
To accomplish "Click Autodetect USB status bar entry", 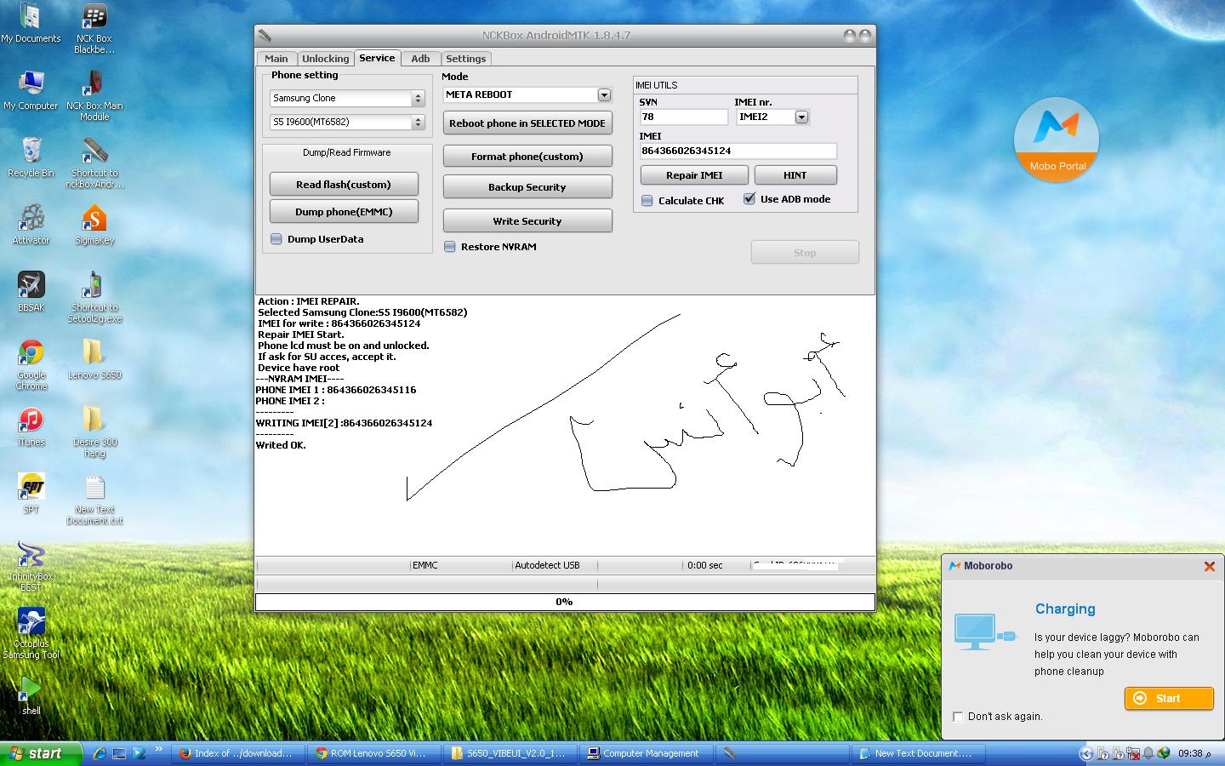I will tap(547, 565).
